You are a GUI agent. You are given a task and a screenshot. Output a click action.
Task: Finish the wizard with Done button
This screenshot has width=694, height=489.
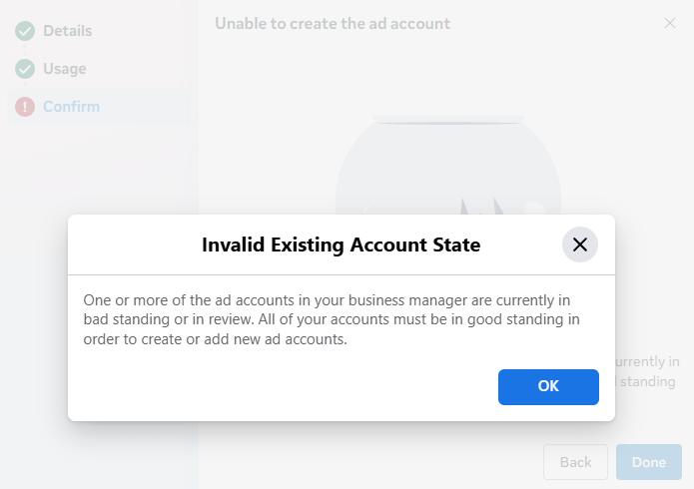(649, 462)
